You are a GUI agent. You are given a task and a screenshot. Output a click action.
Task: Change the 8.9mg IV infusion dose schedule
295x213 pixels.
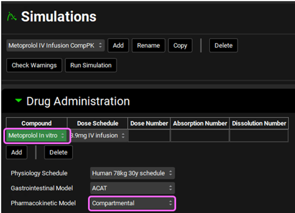(x=98, y=135)
